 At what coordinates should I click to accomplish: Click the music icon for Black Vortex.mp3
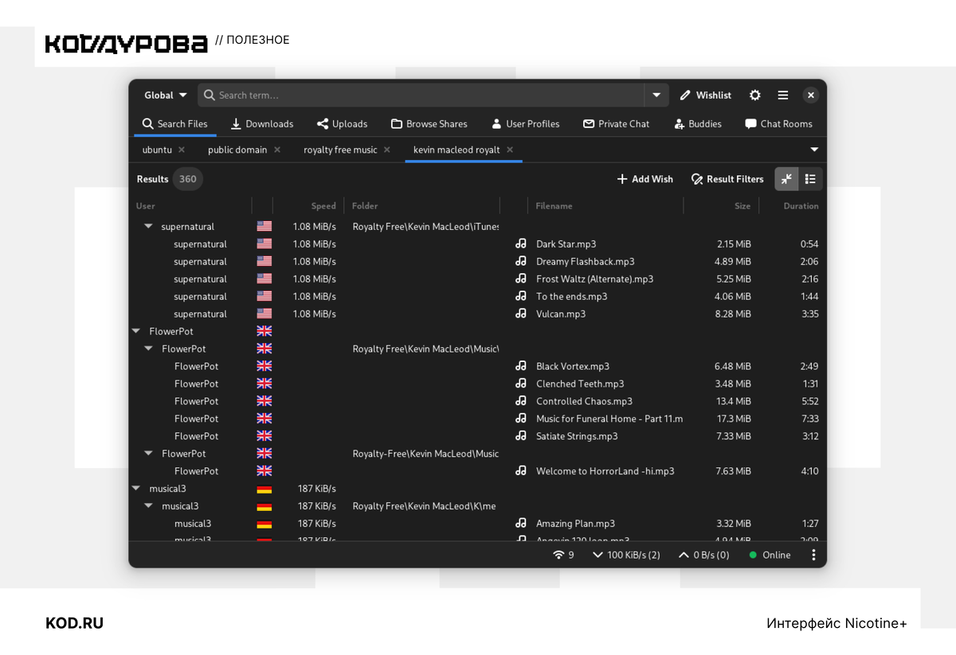(x=521, y=367)
